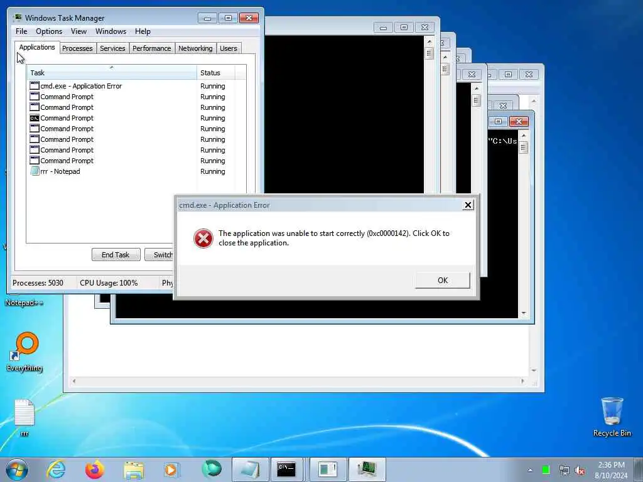
Task: Switch to the Services tab
Action: pyautogui.click(x=112, y=48)
